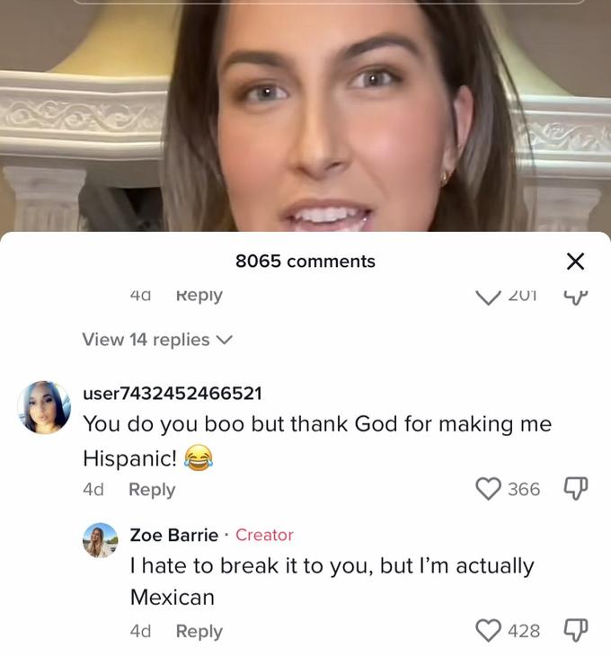611x657 pixels.
Task: Reply to Zoe Barrie's 'actually Mexican' comment
Action: (199, 632)
